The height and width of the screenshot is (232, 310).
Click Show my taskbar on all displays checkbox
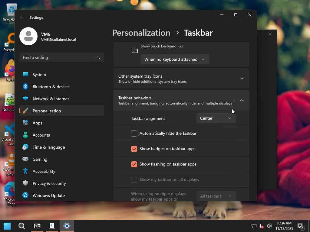tap(134, 180)
